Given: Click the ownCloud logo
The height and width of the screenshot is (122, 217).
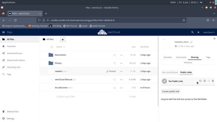Looking at the screenshot, I should tap(108, 32).
